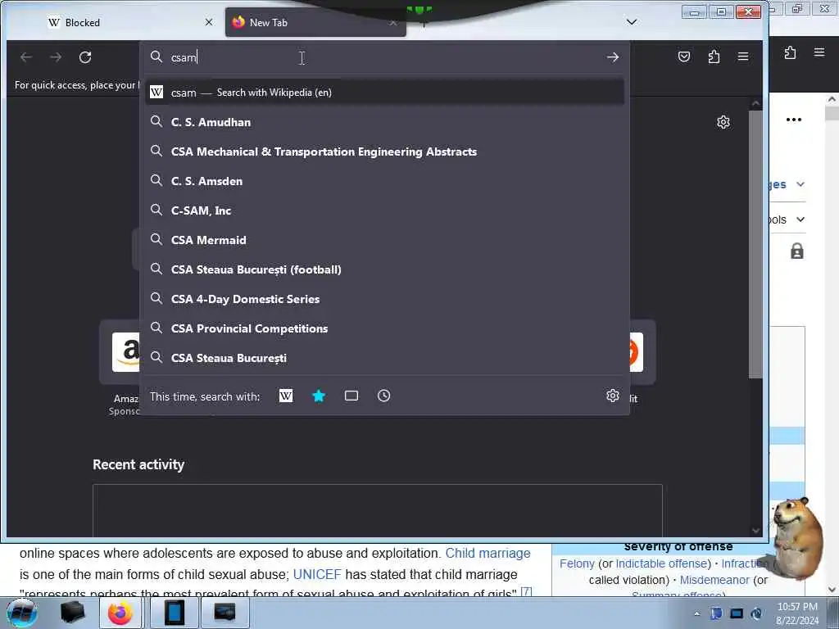Open the monitor app icon in the taskbar
The width and height of the screenshot is (839, 629).
click(x=224, y=613)
